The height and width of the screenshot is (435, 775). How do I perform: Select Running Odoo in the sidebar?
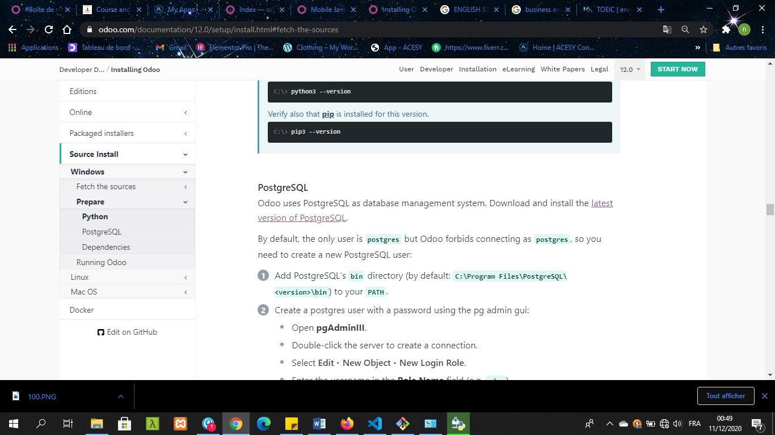click(102, 262)
